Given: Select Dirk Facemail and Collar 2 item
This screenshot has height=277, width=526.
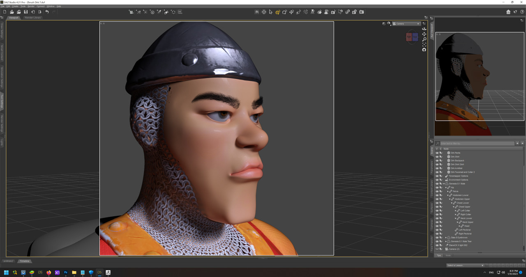Looking at the screenshot, I should (x=462, y=172).
